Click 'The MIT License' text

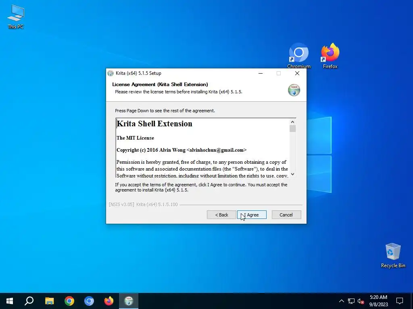coord(135,138)
